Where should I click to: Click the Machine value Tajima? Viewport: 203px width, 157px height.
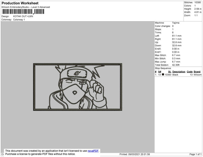(x=176, y=23)
